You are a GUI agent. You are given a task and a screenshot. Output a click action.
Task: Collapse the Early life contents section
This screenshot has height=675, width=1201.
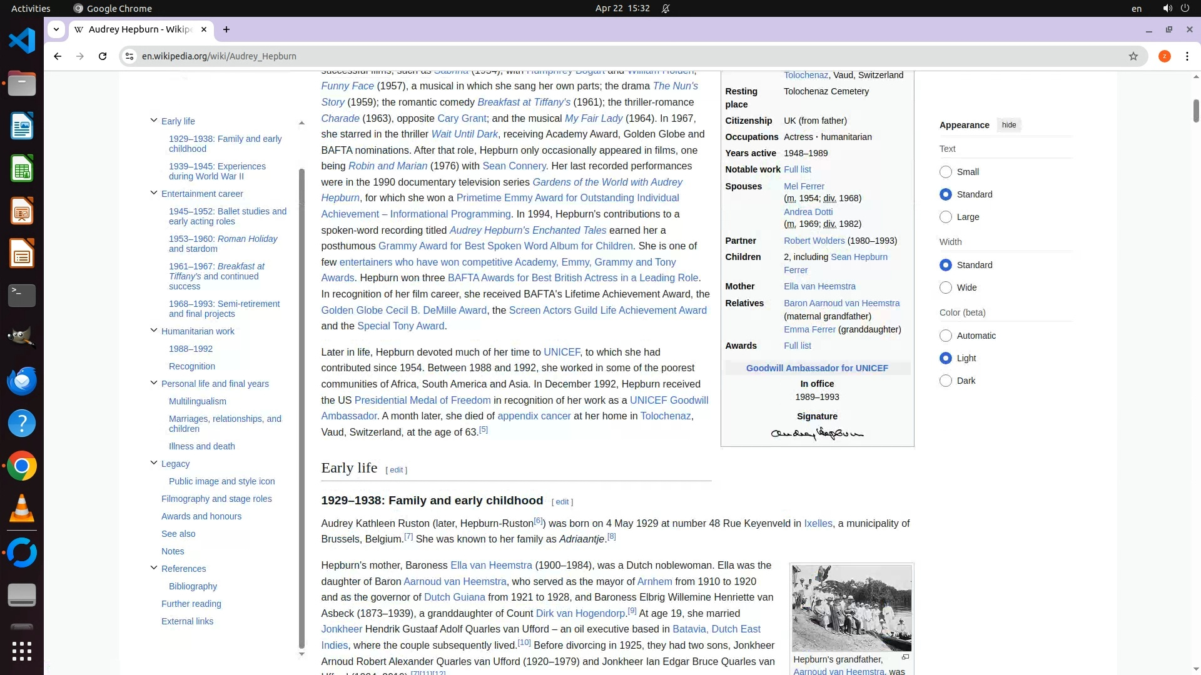[x=154, y=121]
